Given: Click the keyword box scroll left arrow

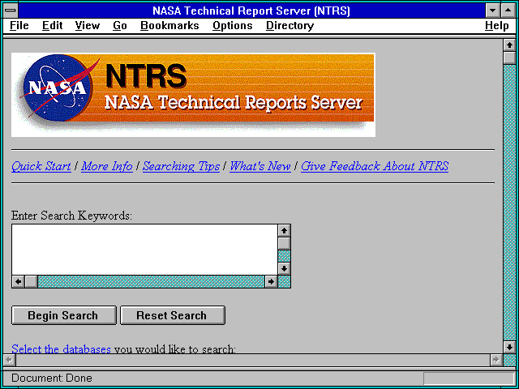Looking at the screenshot, I should click(x=18, y=281).
